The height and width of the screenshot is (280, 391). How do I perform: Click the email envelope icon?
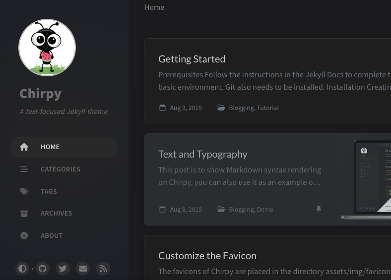click(x=83, y=269)
